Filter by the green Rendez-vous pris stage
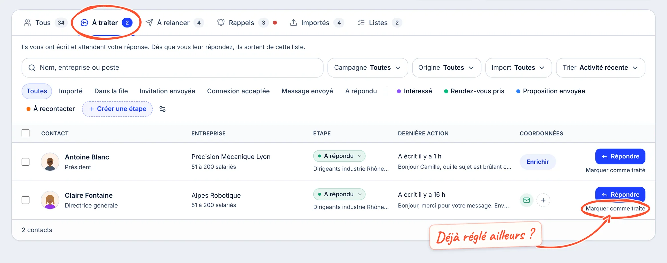This screenshot has width=667, height=263. pyautogui.click(x=474, y=91)
